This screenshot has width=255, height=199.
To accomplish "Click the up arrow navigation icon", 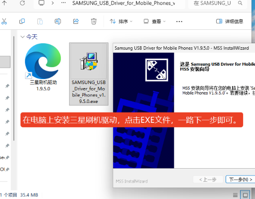I will pyautogui.click(x=4, y=3).
